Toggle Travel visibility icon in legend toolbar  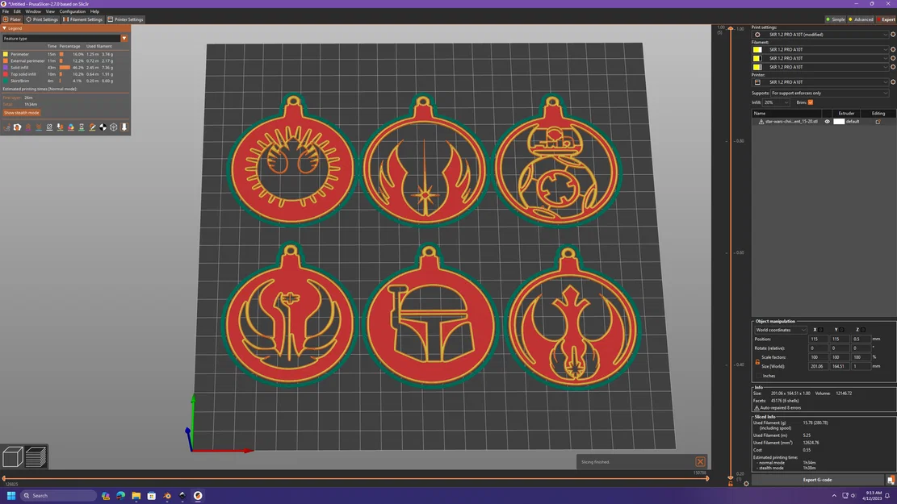[7, 127]
